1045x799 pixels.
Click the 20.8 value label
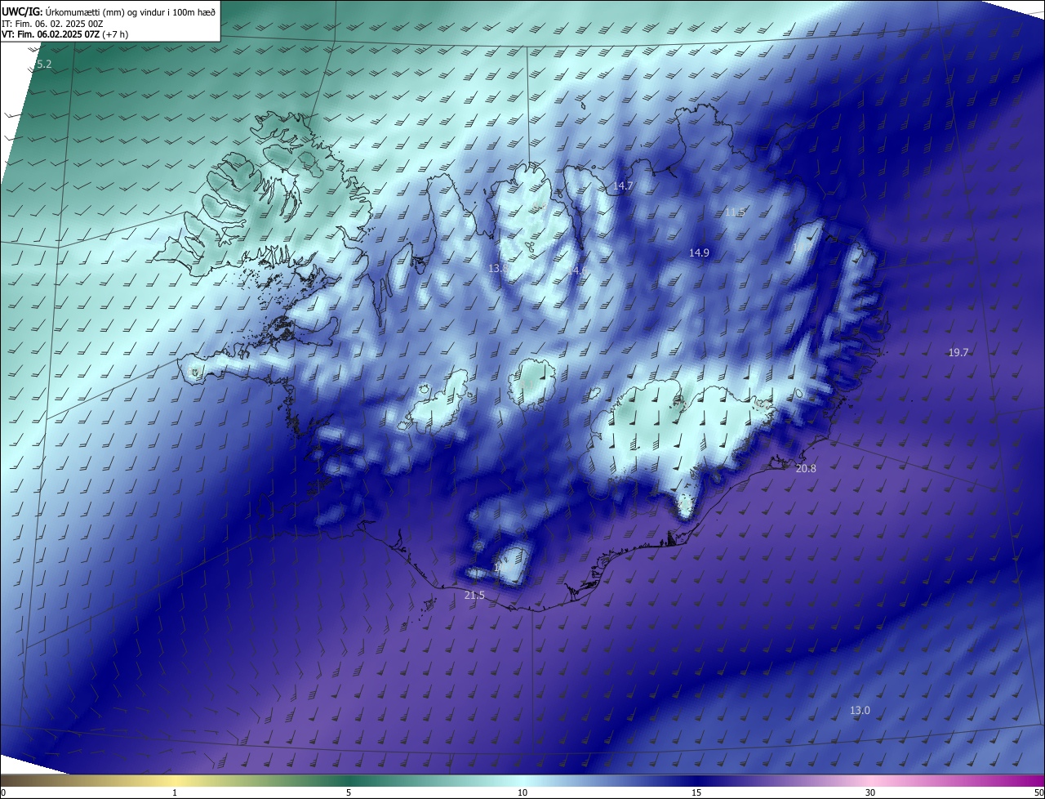pyautogui.click(x=806, y=469)
